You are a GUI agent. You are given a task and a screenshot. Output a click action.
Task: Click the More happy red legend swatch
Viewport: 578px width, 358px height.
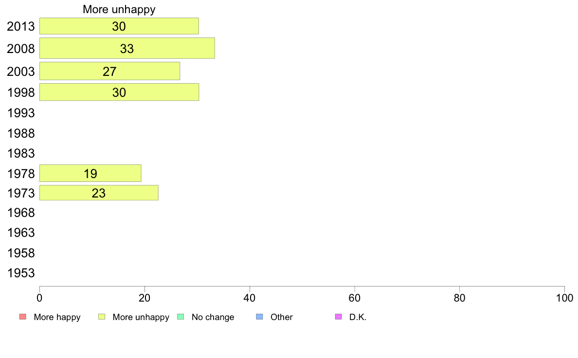[x=23, y=317]
